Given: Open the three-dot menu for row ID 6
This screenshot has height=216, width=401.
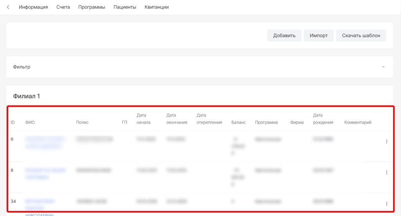Looking at the screenshot, I should click(x=387, y=142).
